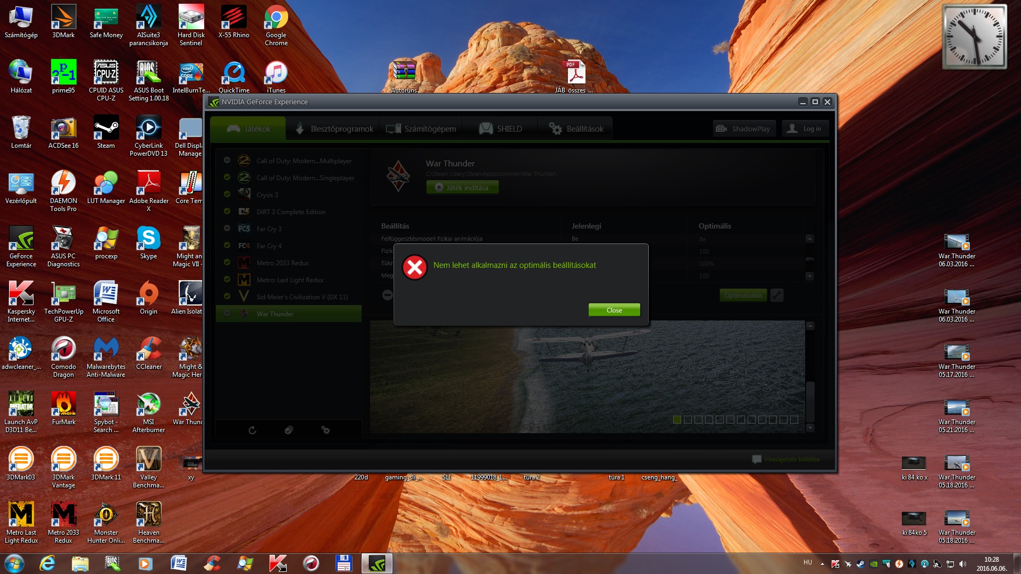Select DiRT 3 Complete Edition in game list
Viewport: 1021px width, 574px height.
[x=289, y=212]
